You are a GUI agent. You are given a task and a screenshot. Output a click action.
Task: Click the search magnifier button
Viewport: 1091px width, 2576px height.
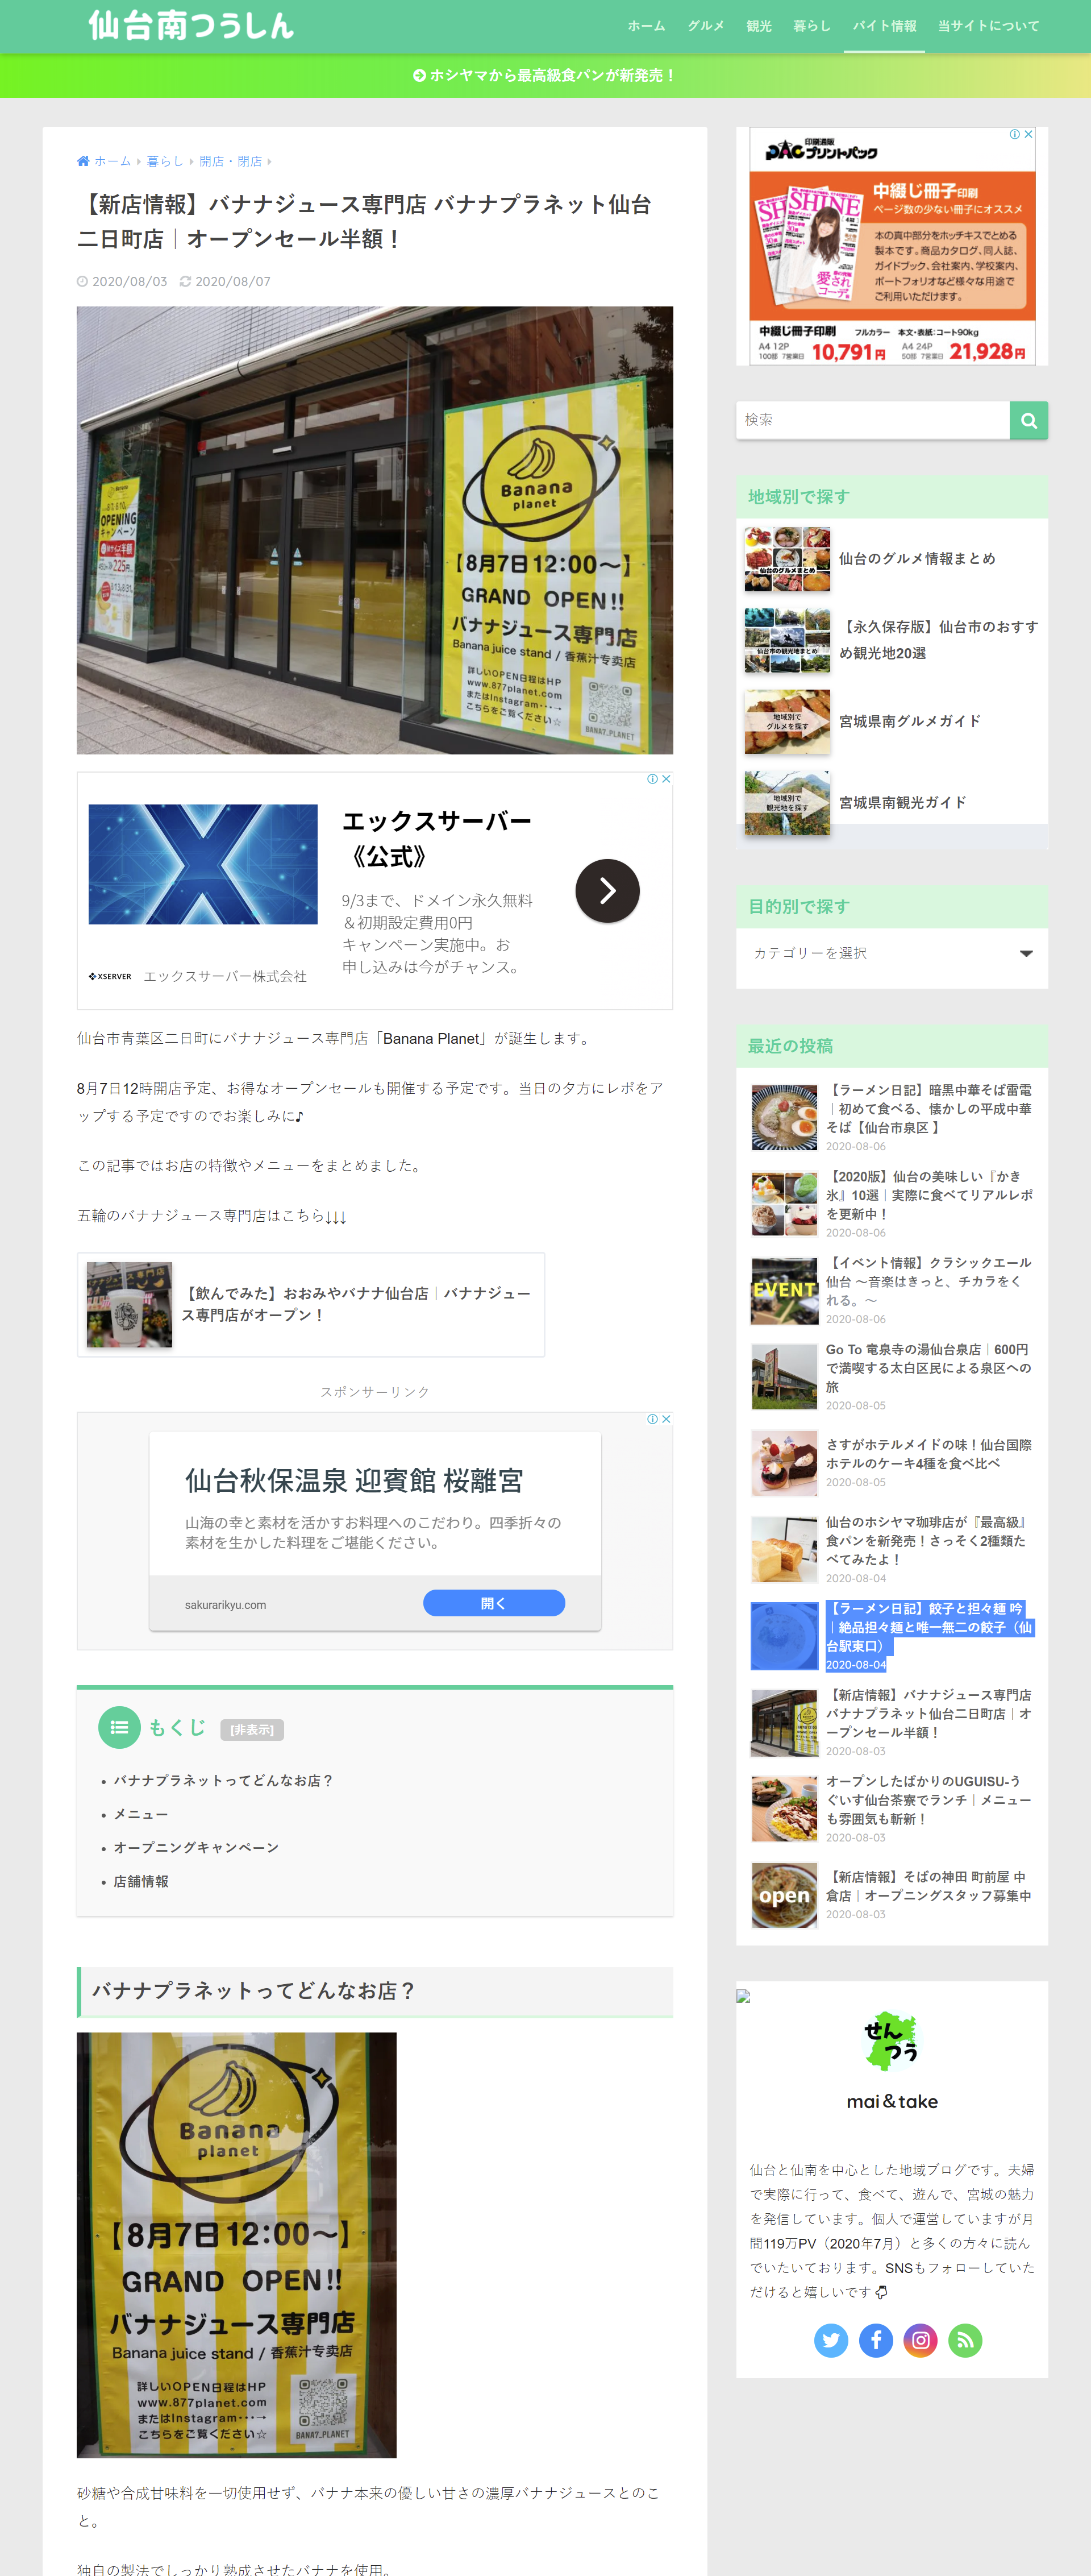pyautogui.click(x=1028, y=420)
